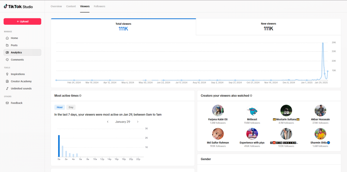
Task: Open Posts from the sidebar
Action: point(22,45)
